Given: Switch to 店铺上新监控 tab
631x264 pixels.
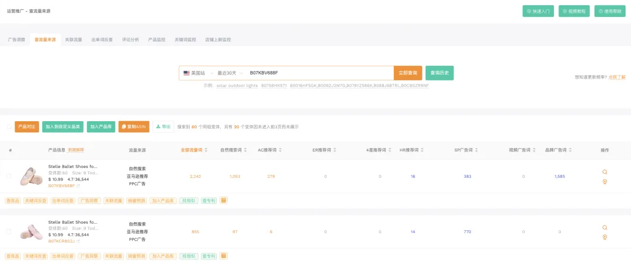Looking at the screenshot, I should click(x=218, y=40).
